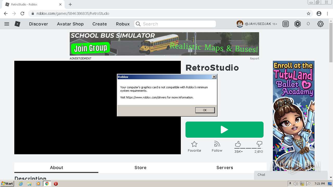Open Internet Explorer from taskbar
This screenshot has width=333, height=187.
(x=21, y=184)
